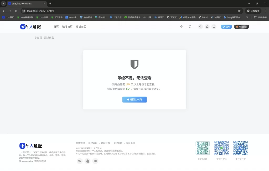
Task: Open the shopping cart icon
Action: (x=214, y=27)
